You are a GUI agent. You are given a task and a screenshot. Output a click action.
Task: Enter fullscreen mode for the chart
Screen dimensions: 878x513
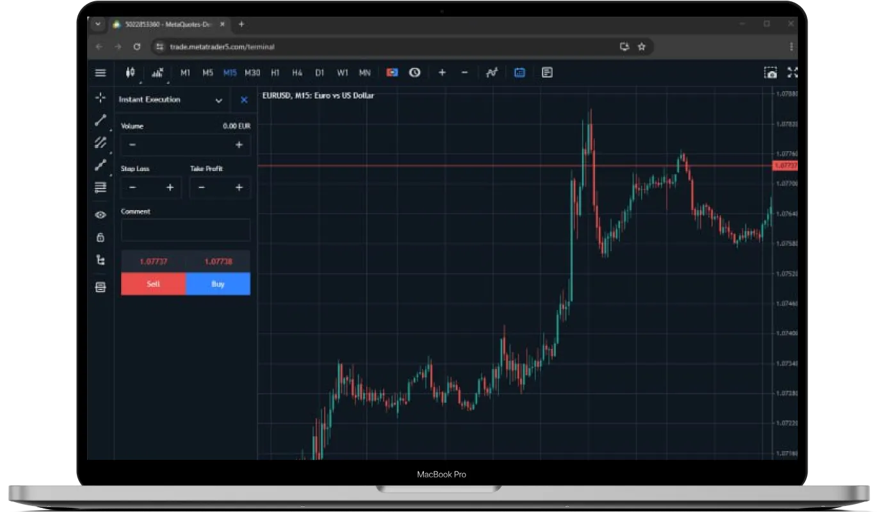click(x=792, y=73)
